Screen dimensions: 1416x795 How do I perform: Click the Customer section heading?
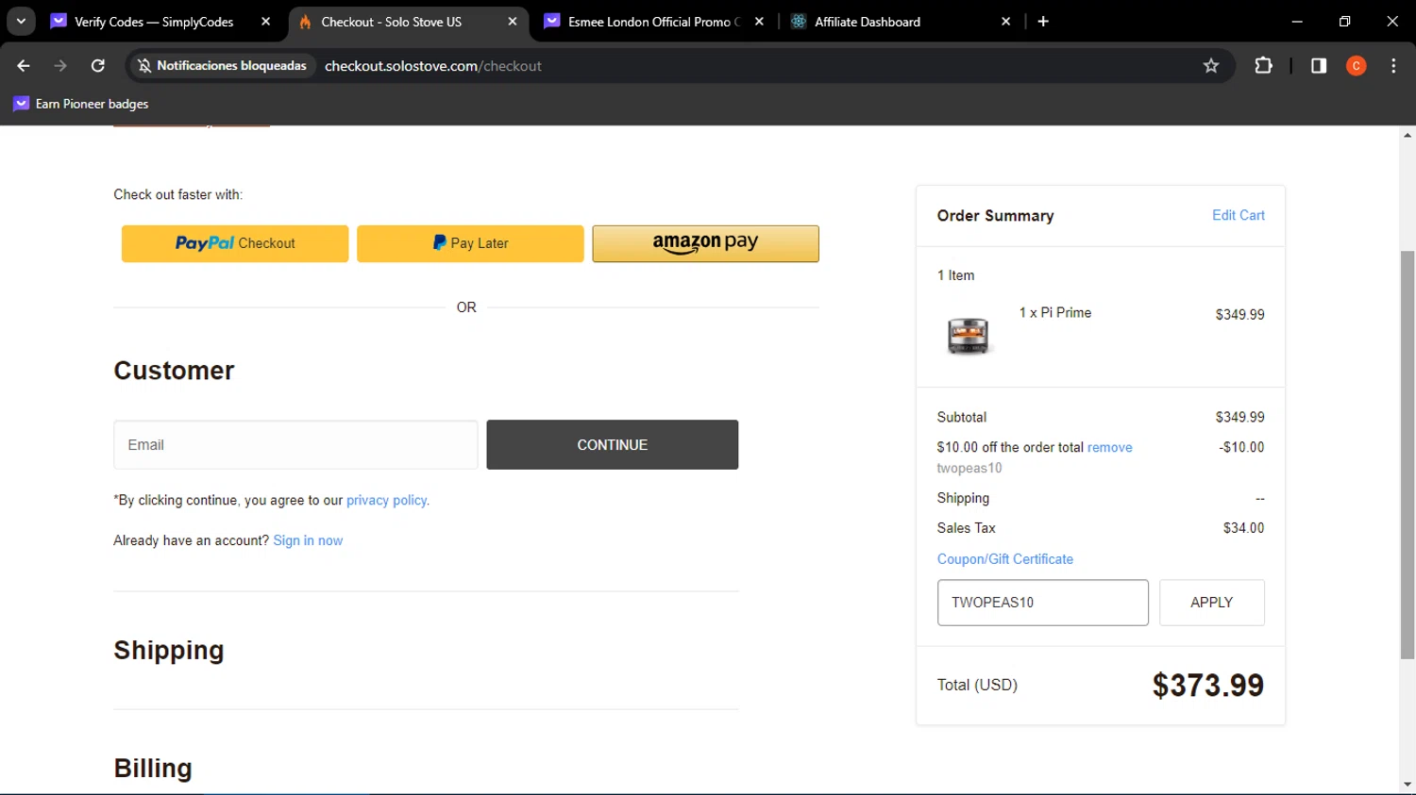(x=175, y=371)
